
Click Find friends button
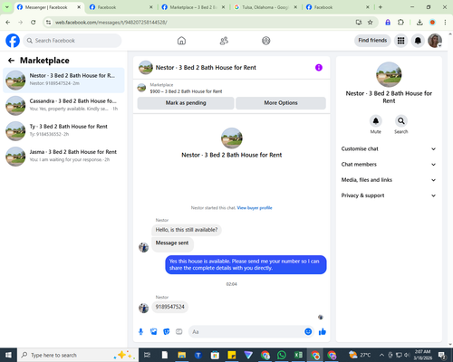tap(372, 41)
